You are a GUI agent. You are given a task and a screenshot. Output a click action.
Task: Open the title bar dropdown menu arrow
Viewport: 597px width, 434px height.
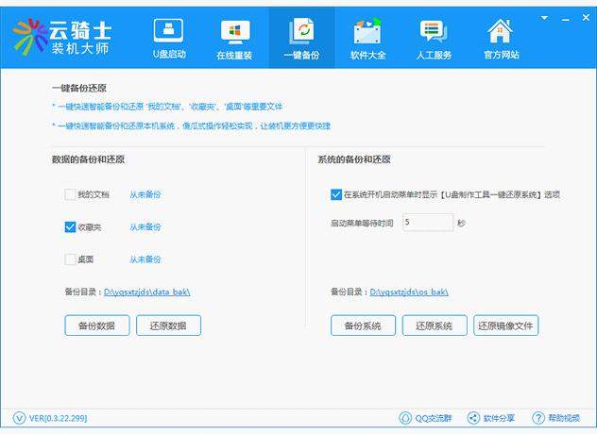pyautogui.click(x=545, y=17)
